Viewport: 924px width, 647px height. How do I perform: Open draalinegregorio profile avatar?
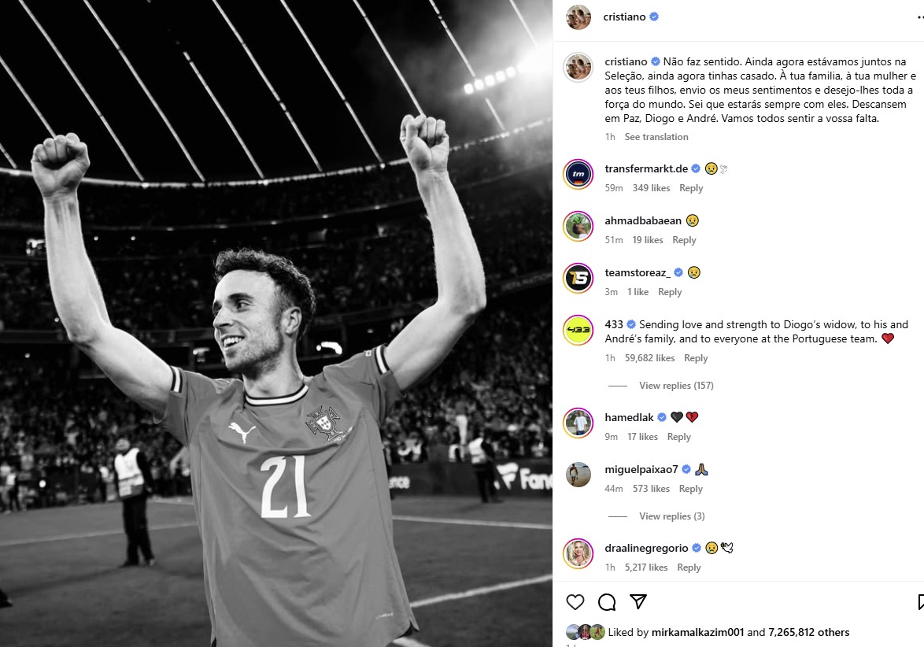[x=578, y=553]
